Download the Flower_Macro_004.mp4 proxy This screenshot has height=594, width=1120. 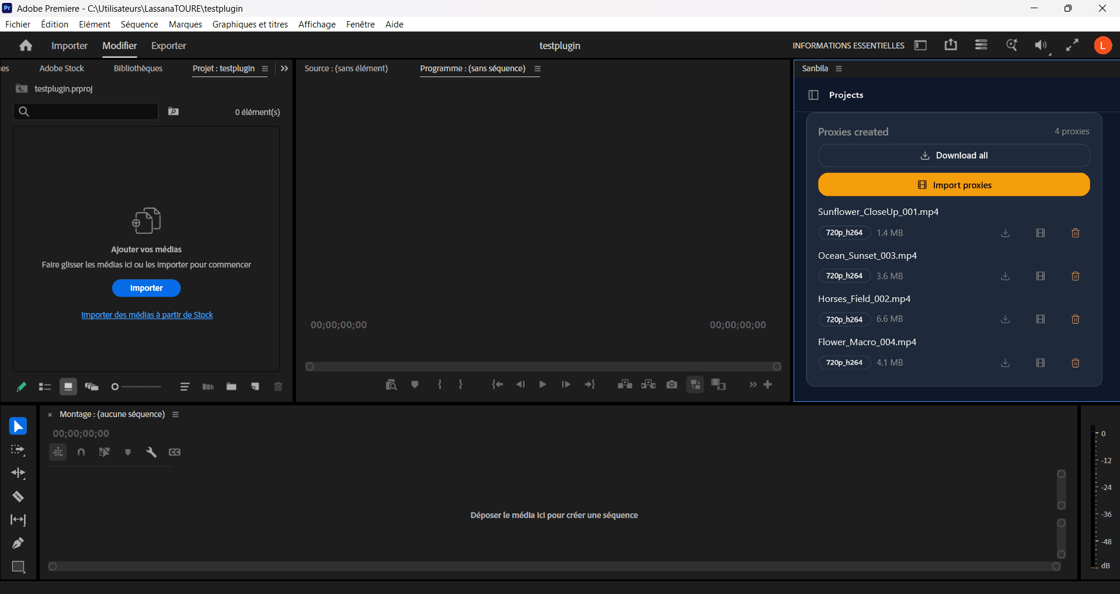[x=1006, y=363]
